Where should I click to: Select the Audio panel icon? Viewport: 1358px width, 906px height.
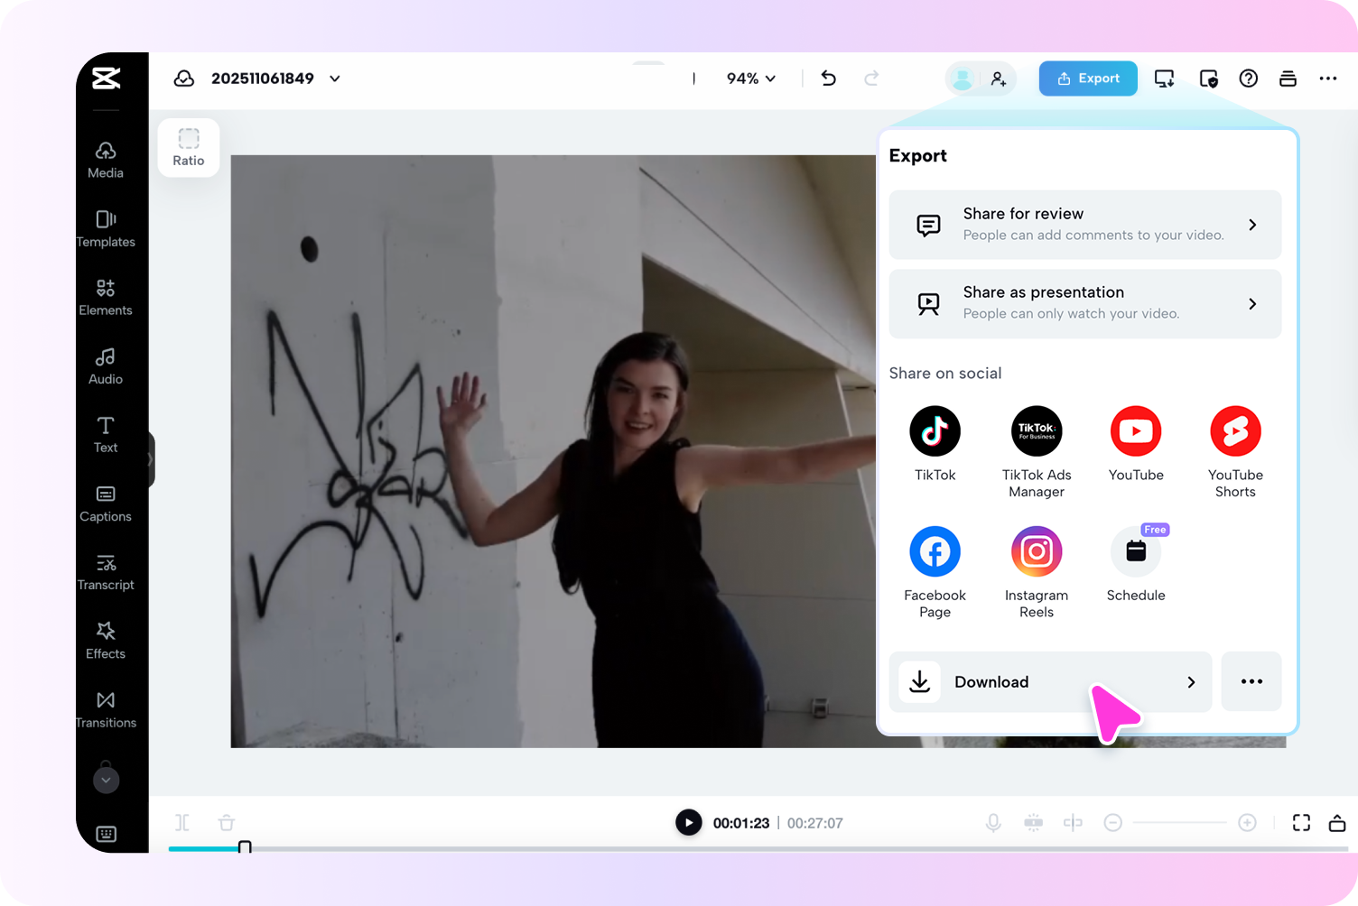105,365
